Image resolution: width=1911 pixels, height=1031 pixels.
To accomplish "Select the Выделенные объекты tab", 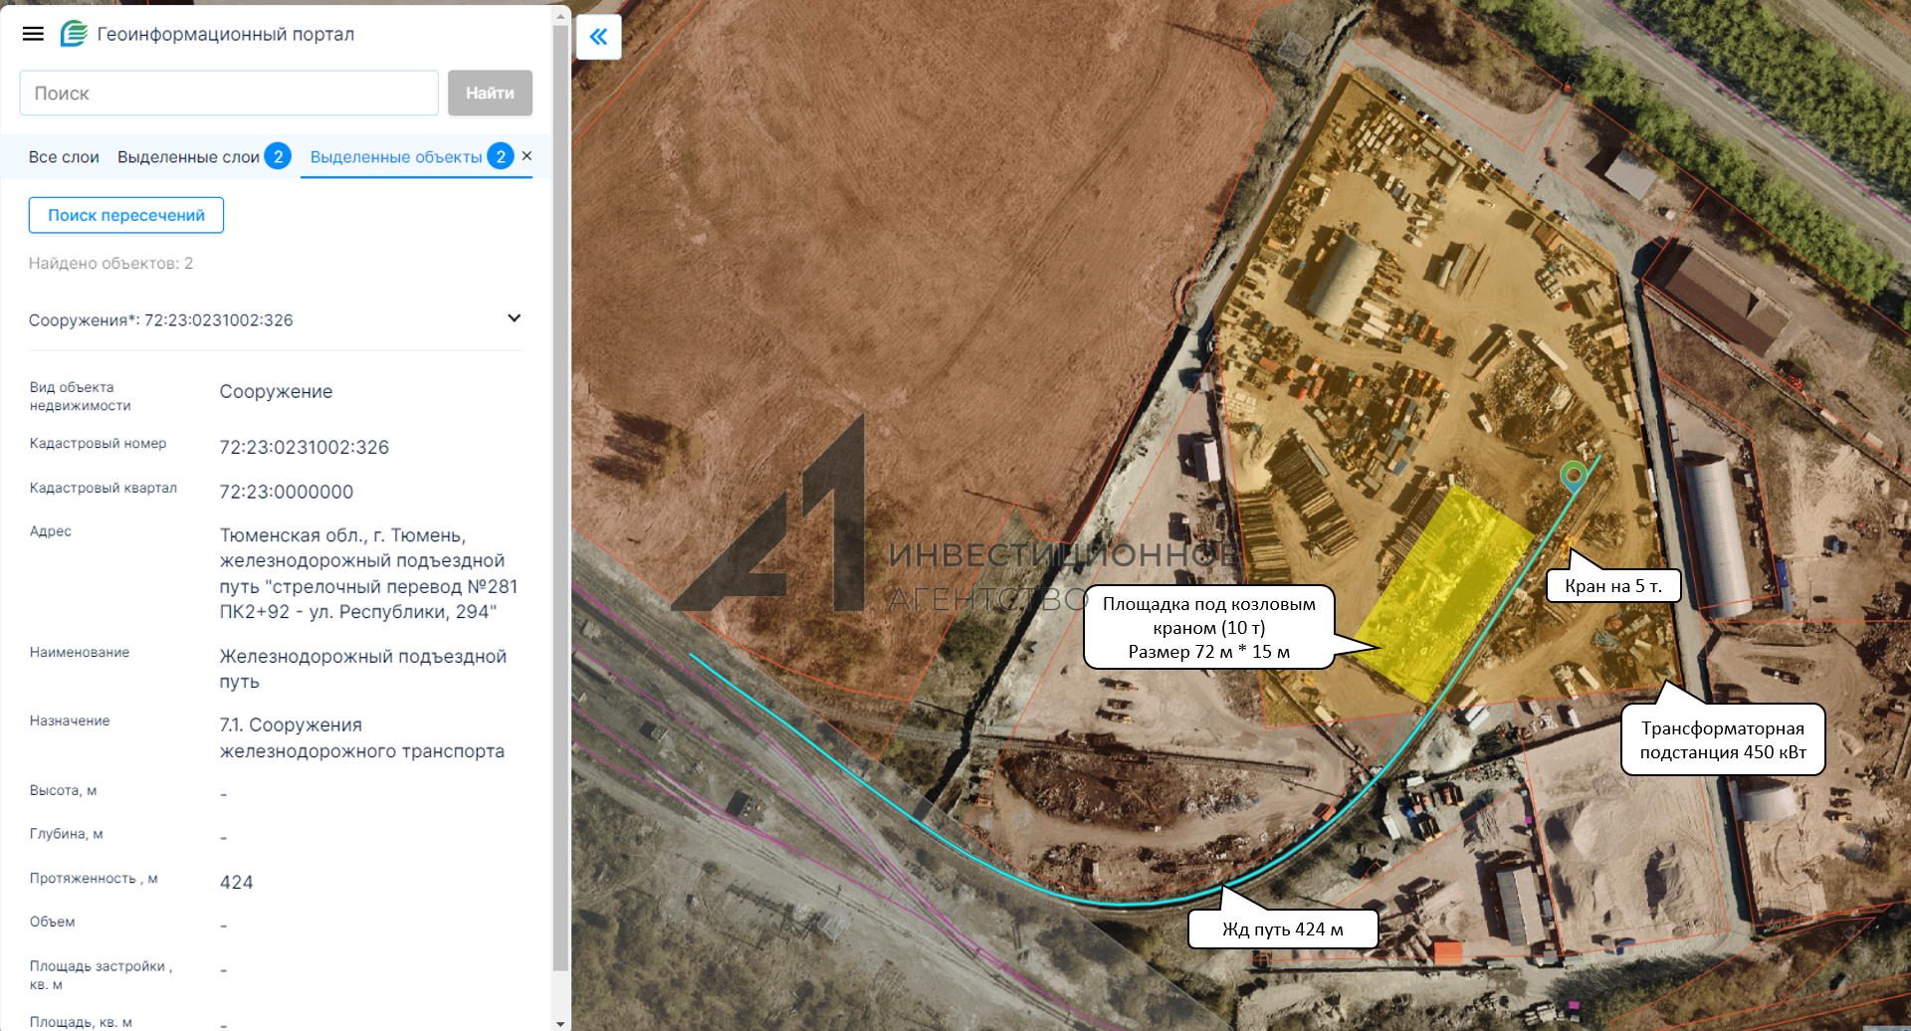I will point(395,157).
